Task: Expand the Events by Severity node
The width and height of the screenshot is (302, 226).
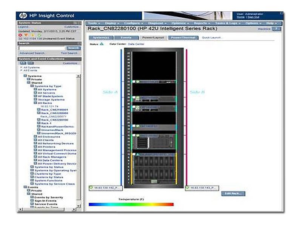Action: 32,198
